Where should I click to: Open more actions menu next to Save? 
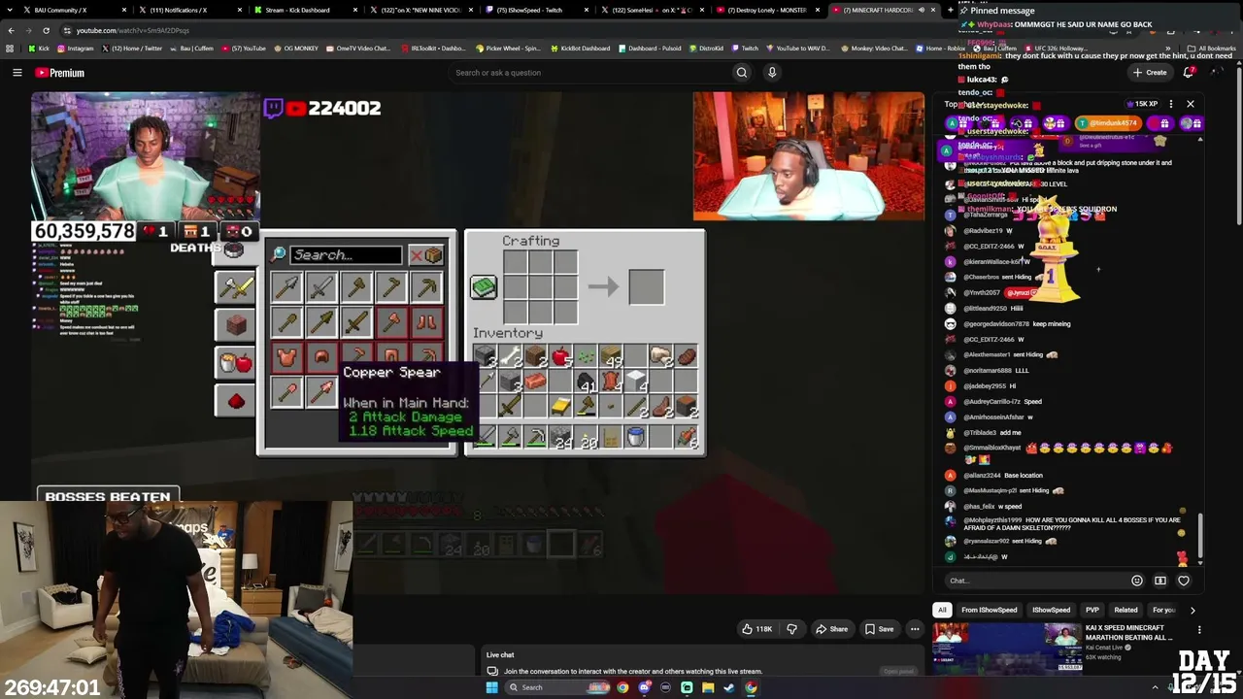tap(915, 629)
